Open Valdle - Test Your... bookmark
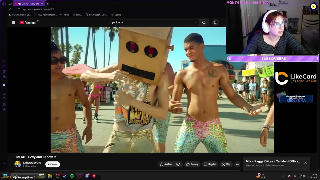The height and width of the screenshot is (180, 320). click(x=71, y=15)
